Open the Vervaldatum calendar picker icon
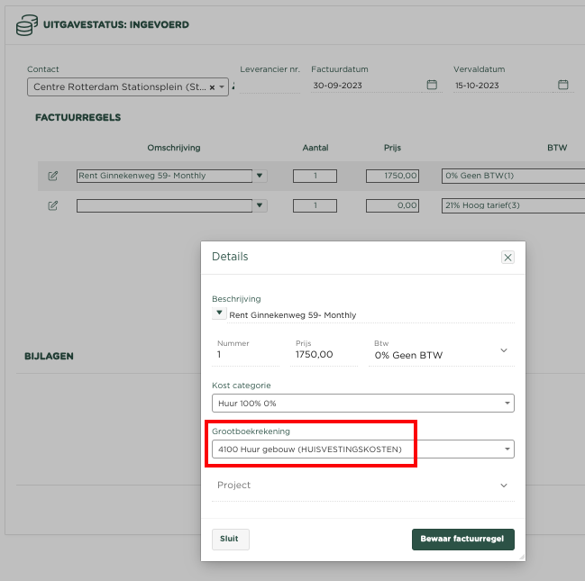This screenshot has height=581, width=585. point(563,85)
